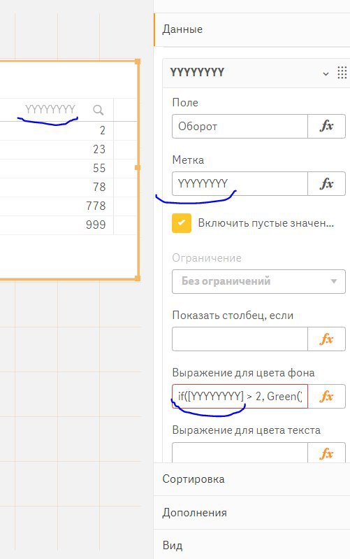
Task: Expand the Дополнения section
Action: point(251,513)
